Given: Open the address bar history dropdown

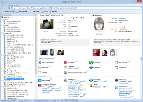Looking at the screenshot, I should click(x=141, y=8).
